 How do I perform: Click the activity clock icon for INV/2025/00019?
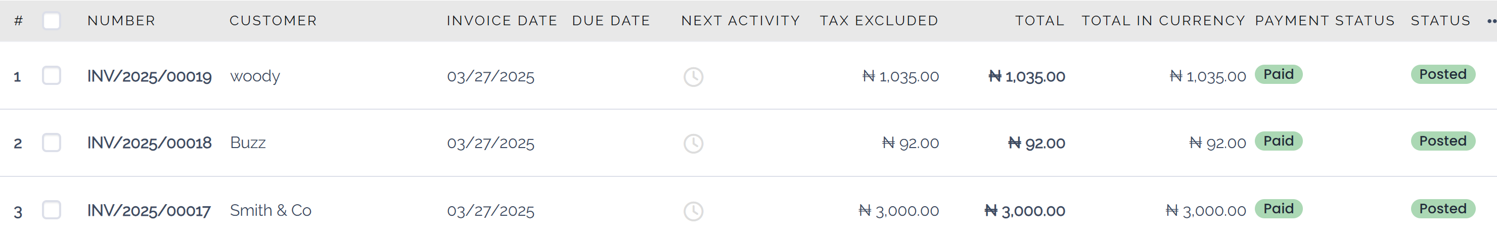(693, 77)
